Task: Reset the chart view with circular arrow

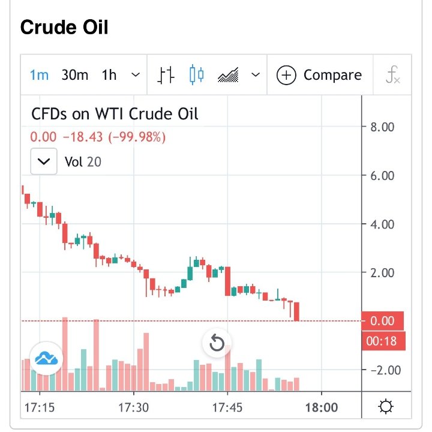Action: (217, 344)
